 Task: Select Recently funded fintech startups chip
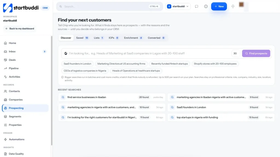[x=170, y=64]
